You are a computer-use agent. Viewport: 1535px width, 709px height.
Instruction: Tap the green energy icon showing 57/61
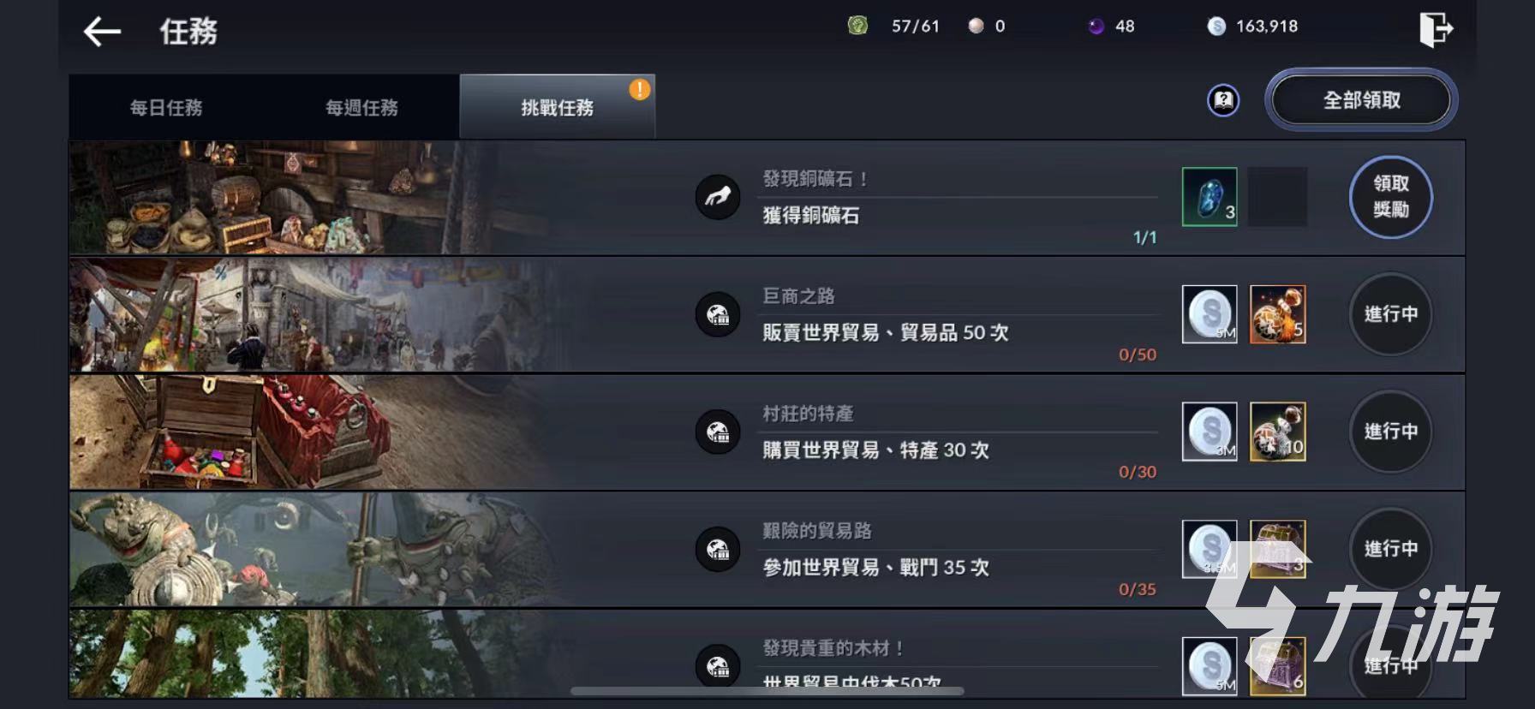[857, 26]
